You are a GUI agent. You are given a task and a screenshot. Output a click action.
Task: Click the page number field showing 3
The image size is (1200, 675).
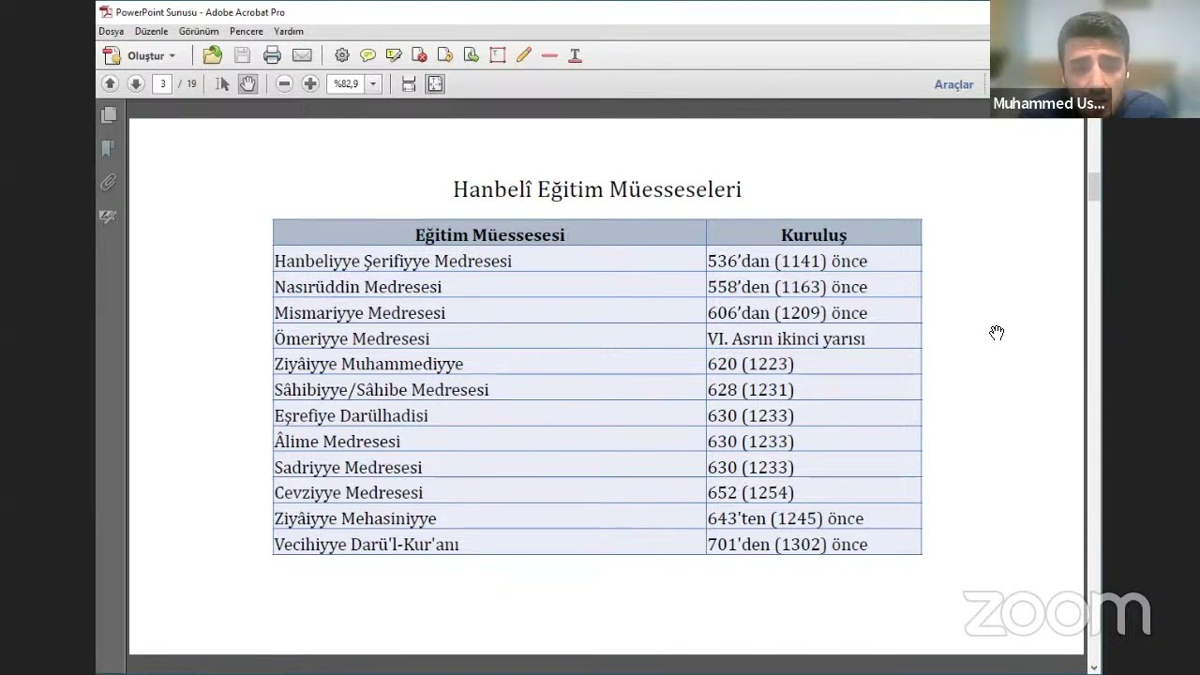[x=162, y=84]
